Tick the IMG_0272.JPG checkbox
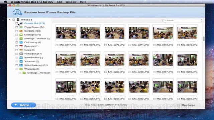This screenshot has width=214, height=120. (178, 45)
